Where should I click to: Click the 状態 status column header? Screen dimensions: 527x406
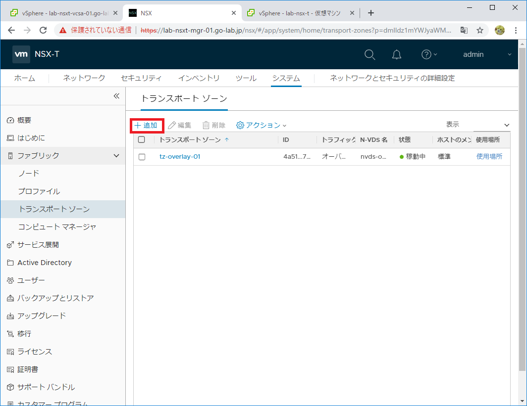coord(405,139)
